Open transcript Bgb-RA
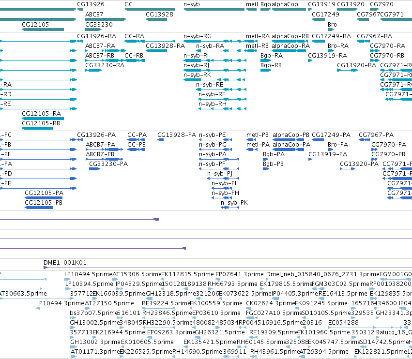 272,56
